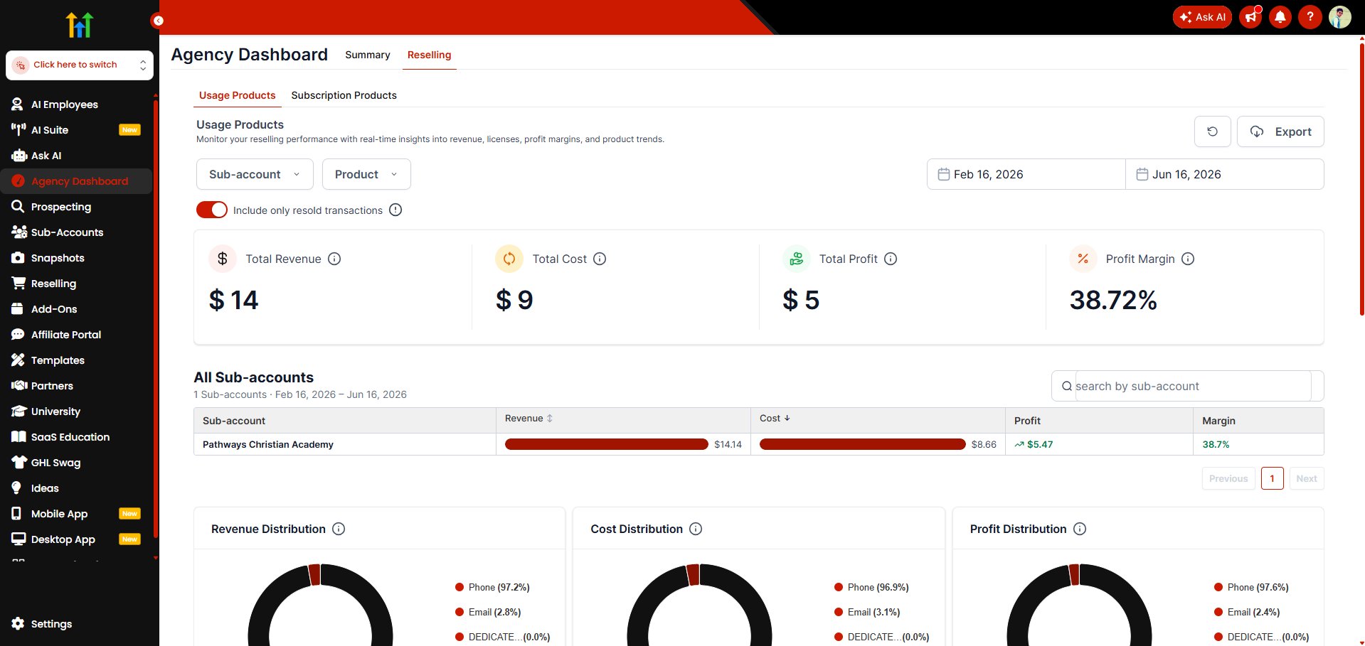1365x646 pixels.
Task: Click the Export button
Action: click(1280, 131)
